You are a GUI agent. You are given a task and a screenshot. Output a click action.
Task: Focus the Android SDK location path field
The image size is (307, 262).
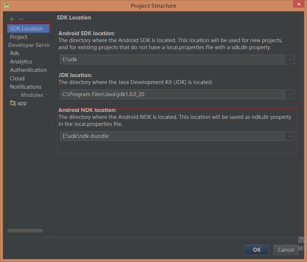172,59
